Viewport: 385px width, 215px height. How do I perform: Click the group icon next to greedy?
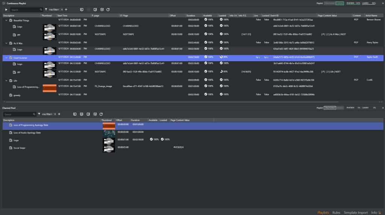[x=11, y=95]
